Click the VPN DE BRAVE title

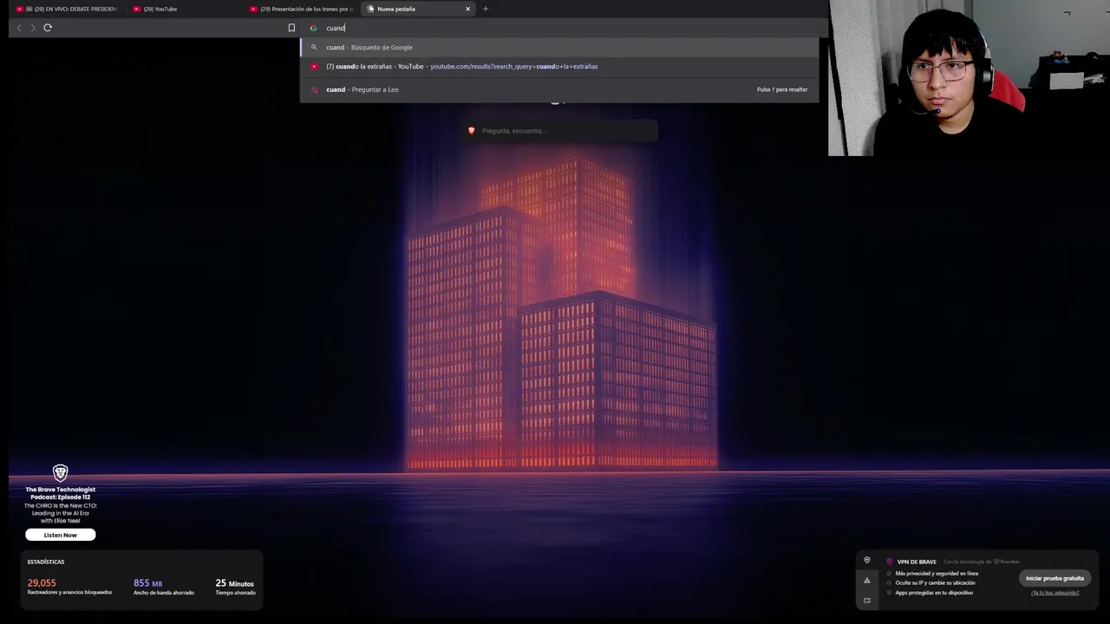click(917, 562)
